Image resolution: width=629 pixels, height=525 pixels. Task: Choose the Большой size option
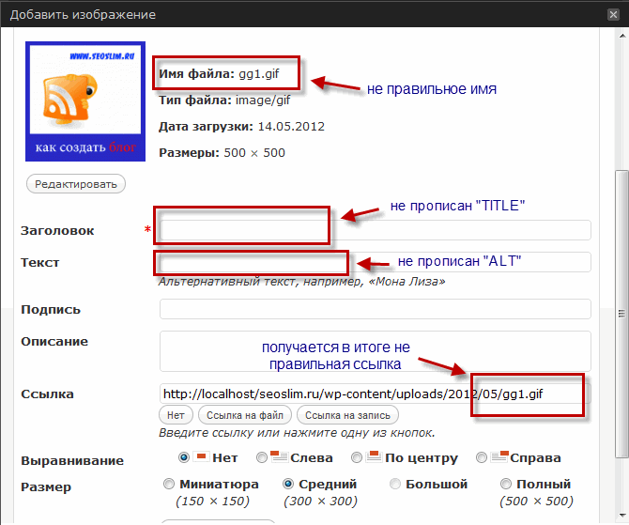[x=395, y=484]
